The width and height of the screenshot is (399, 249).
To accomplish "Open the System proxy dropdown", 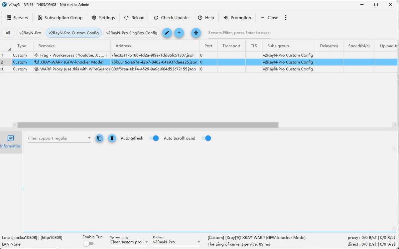I will click(129, 242).
